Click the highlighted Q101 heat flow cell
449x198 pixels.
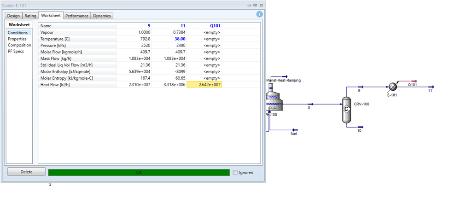tap(204, 84)
